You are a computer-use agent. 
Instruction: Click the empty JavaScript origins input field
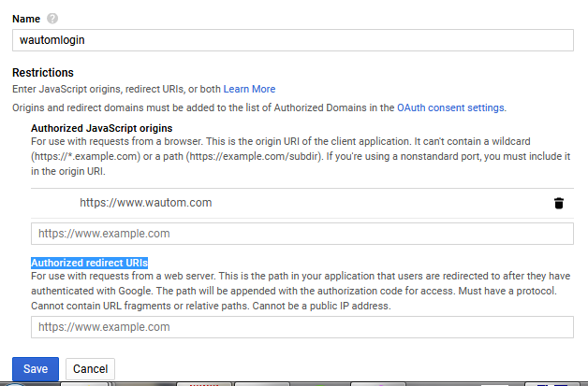(x=301, y=233)
